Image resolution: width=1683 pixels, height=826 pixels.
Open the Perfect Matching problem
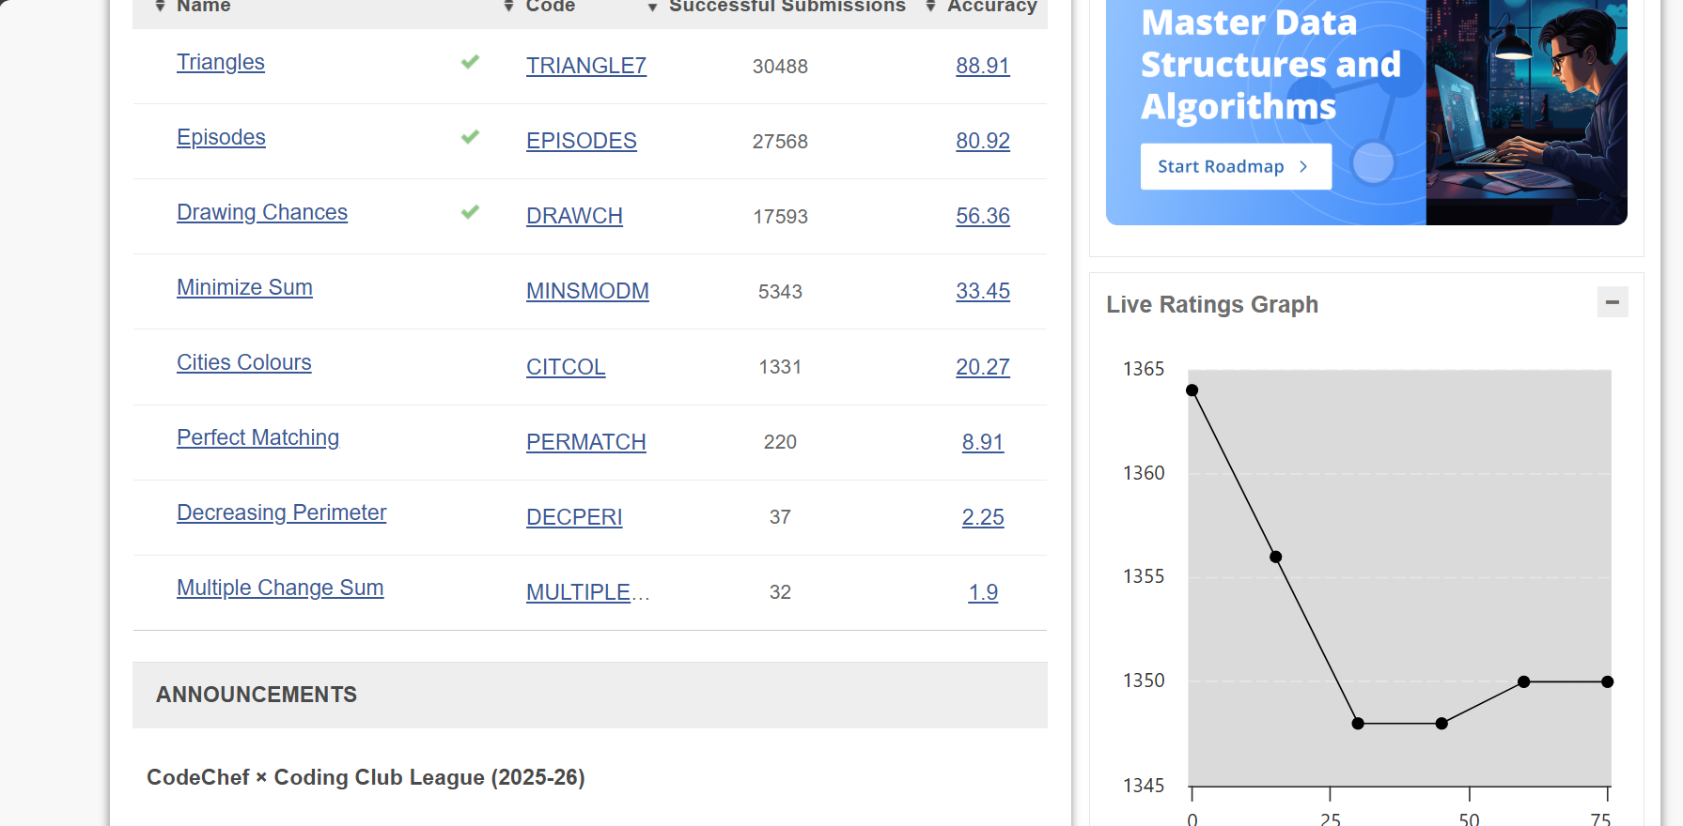[257, 437]
